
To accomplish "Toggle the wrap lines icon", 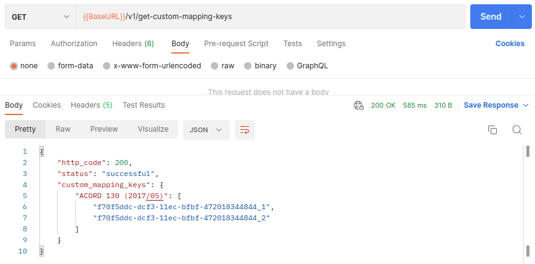I will click(x=245, y=130).
